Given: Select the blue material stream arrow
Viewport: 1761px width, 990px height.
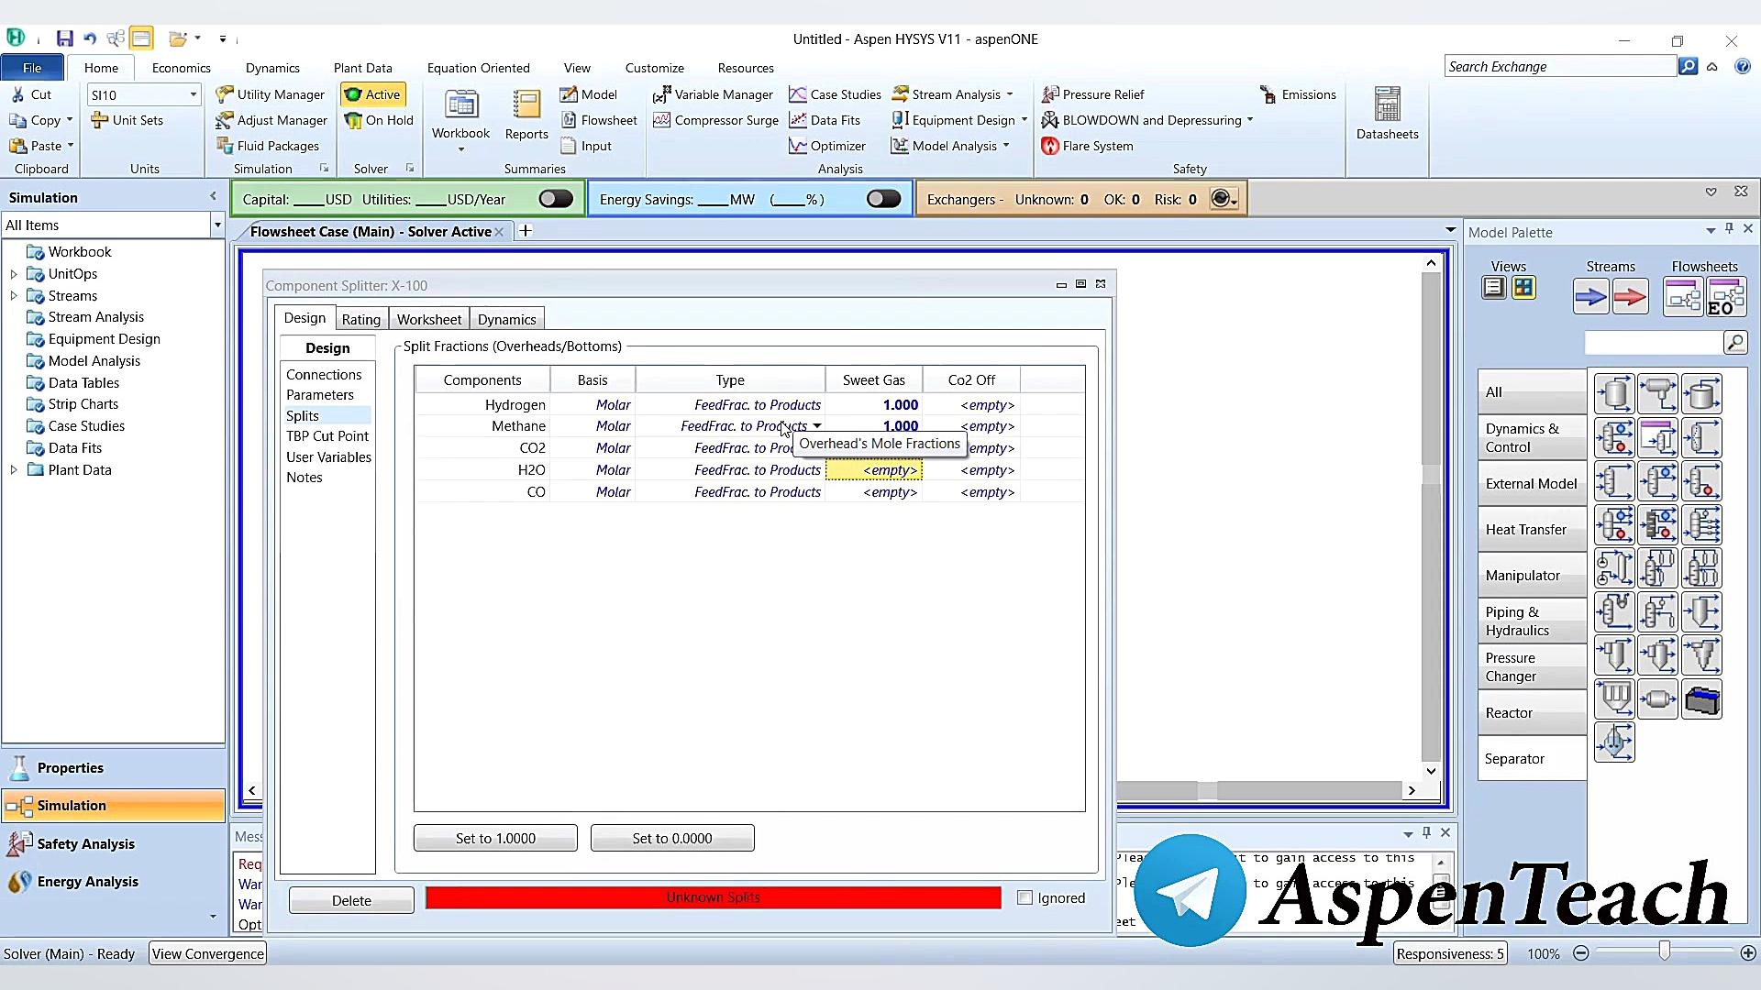Looking at the screenshot, I should tap(1590, 297).
